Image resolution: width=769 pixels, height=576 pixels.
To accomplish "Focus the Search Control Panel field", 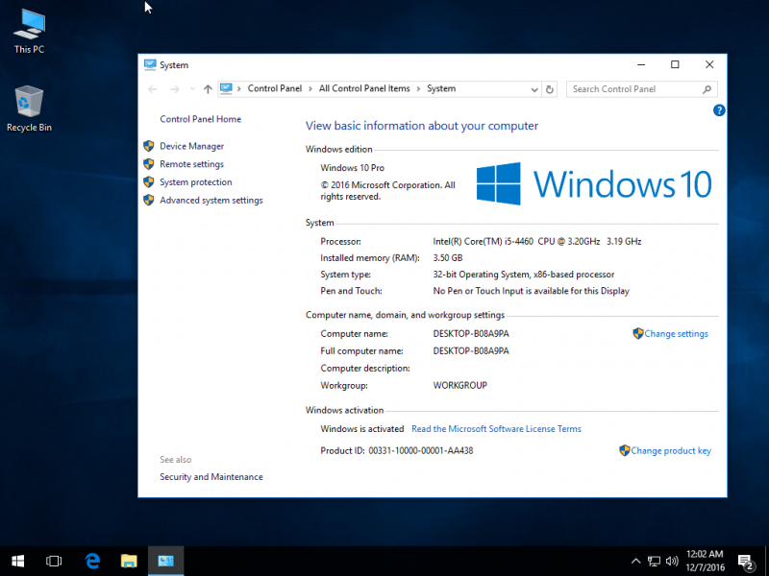I will (x=641, y=89).
